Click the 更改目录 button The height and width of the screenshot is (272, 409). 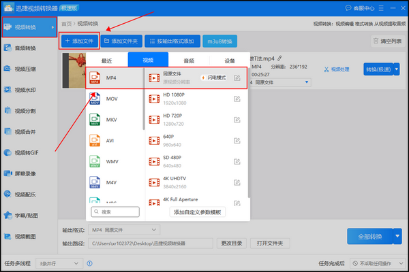click(231, 243)
